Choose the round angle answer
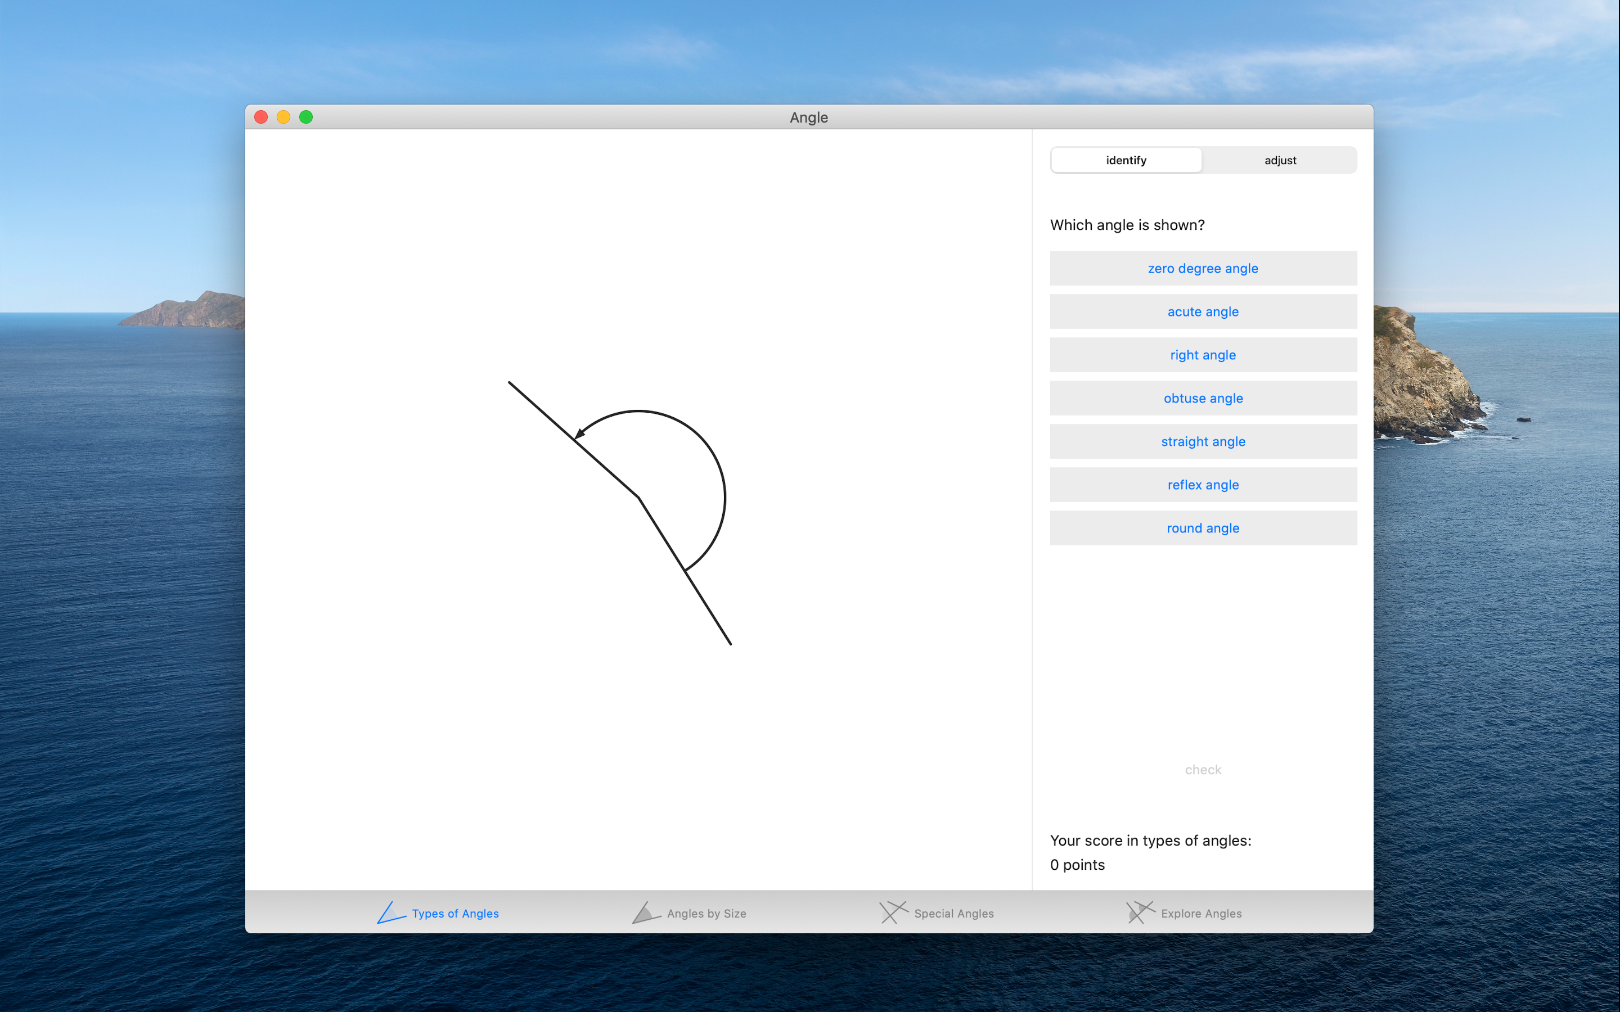The height and width of the screenshot is (1012, 1620). (x=1203, y=528)
